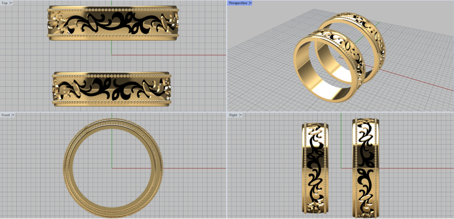Open the Front viewport dropdown arrow

(13, 115)
